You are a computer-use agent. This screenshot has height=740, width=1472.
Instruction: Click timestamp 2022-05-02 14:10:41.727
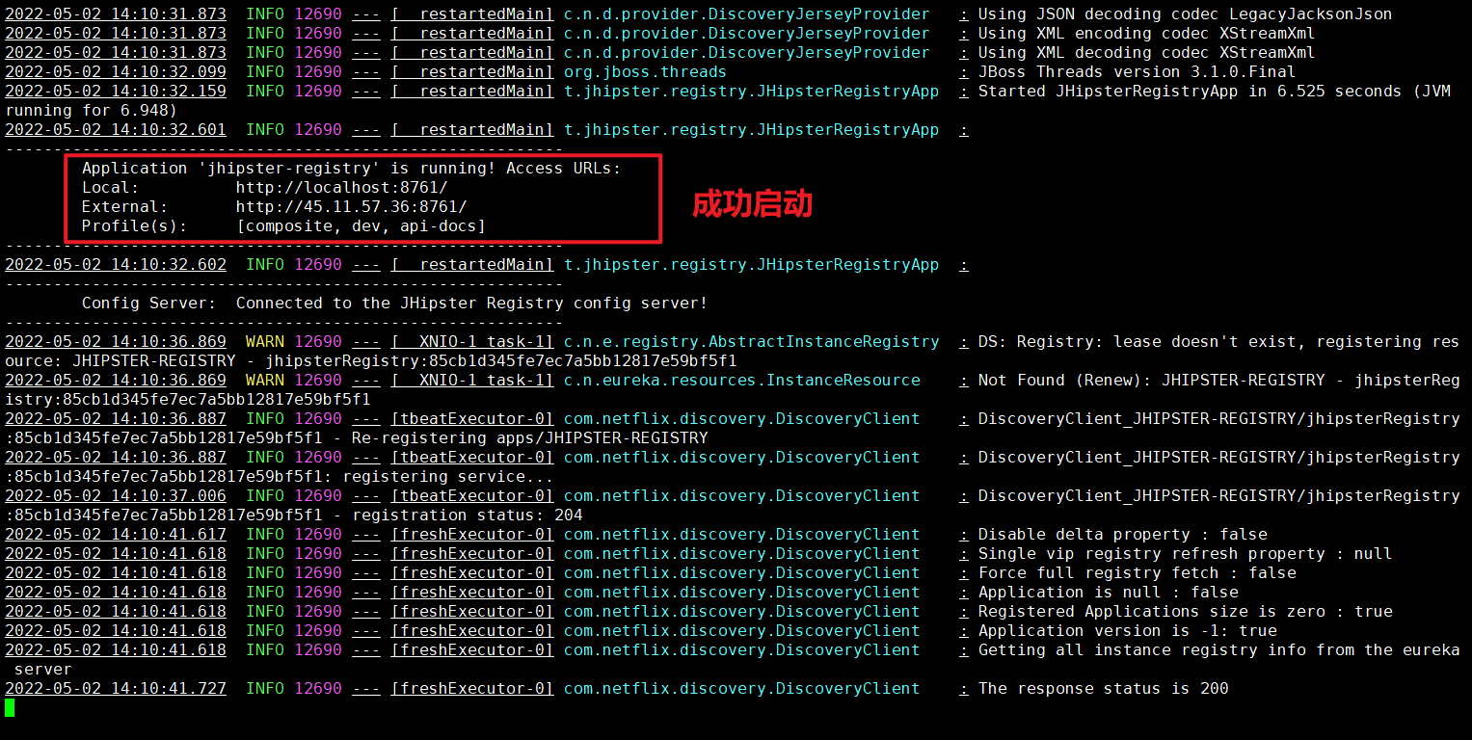(x=116, y=688)
